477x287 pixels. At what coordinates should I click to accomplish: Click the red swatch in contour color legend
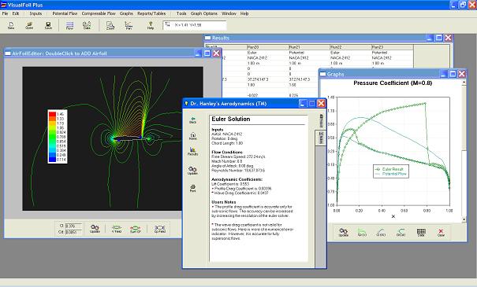[x=52, y=114]
